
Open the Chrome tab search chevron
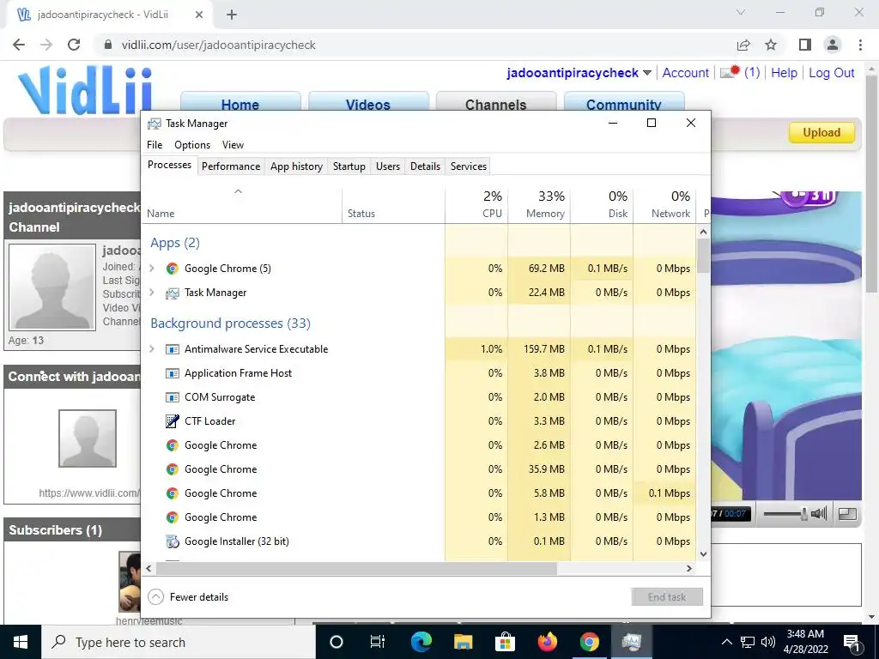(741, 12)
